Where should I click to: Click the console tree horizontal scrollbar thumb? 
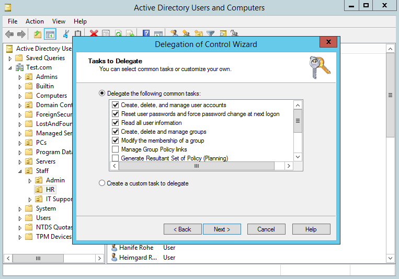(x=38, y=259)
